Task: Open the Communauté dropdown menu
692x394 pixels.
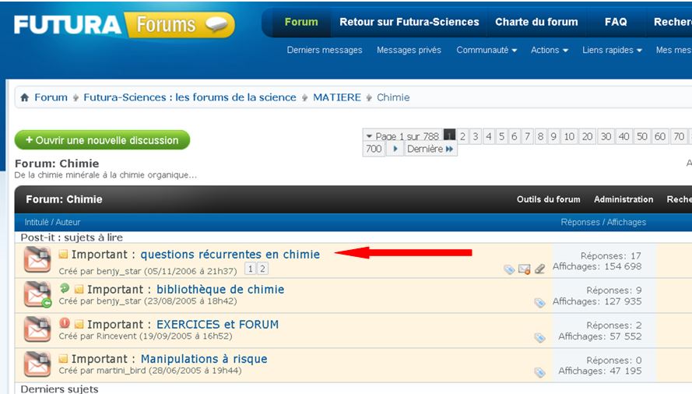Action: point(487,50)
